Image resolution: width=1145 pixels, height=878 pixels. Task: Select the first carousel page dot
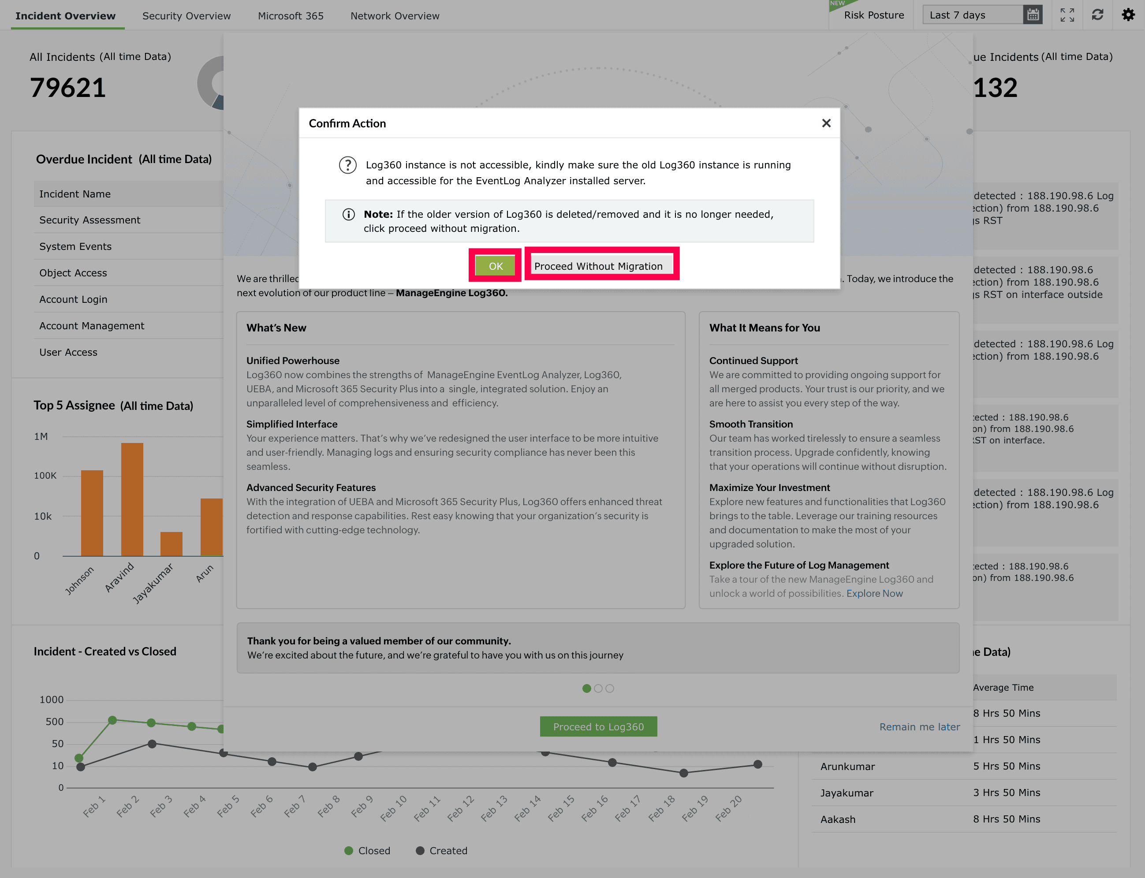587,689
